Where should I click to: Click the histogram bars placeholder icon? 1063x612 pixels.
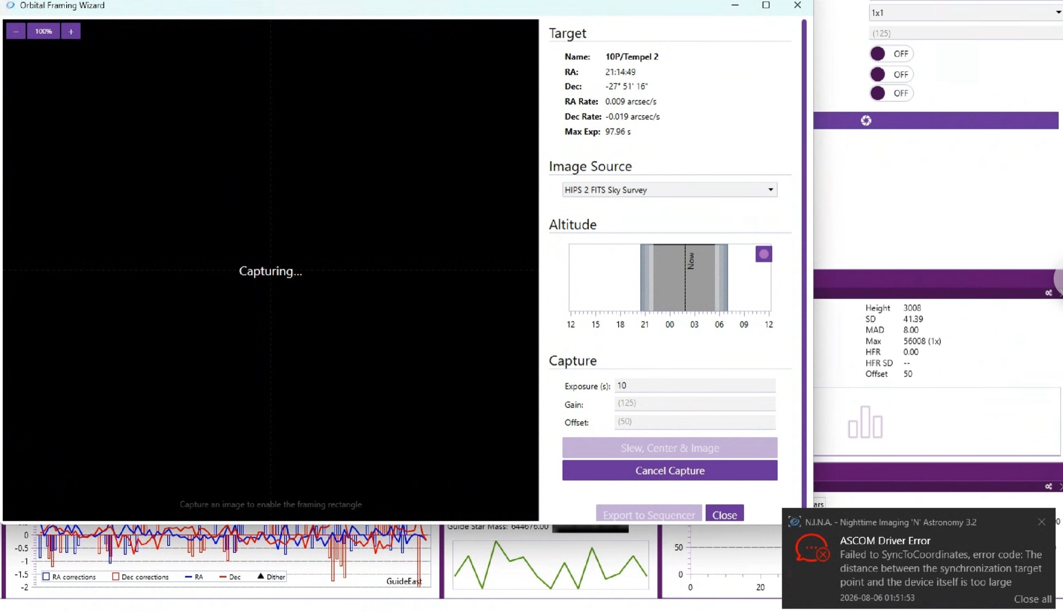coord(865,423)
